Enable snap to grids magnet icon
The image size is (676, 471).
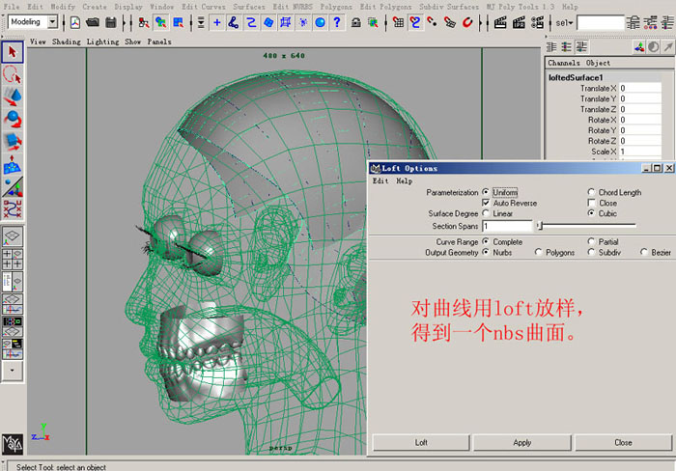tap(398, 22)
